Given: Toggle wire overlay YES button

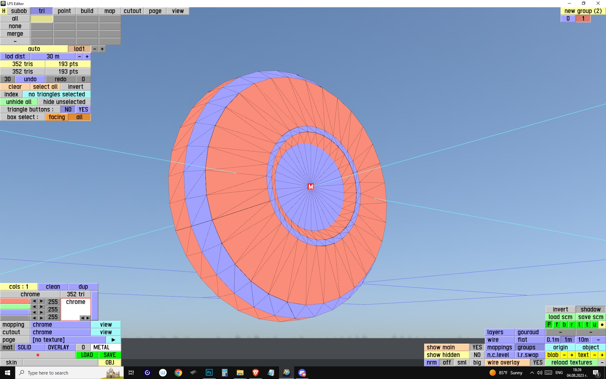Looking at the screenshot, I should point(538,362).
